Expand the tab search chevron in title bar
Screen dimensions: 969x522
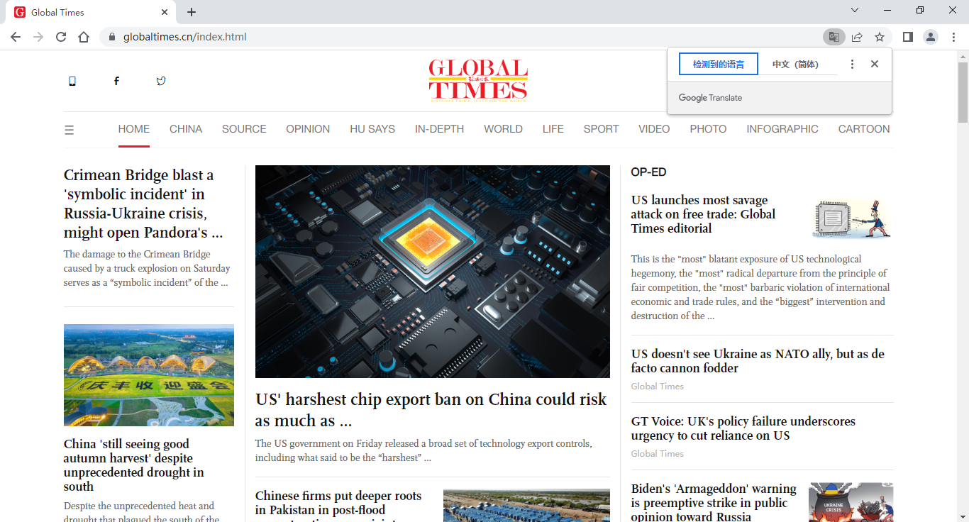[855, 11]
